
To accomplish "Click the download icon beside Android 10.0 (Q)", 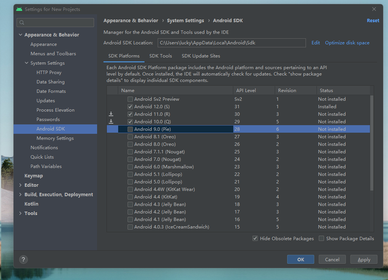I will point(111,121).
